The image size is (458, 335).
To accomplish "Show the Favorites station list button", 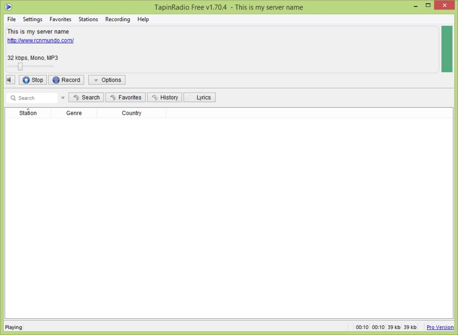I will pyautogui.click(x=125, y=98).
